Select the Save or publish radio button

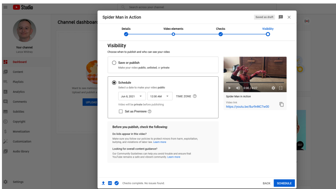[114, 63]
